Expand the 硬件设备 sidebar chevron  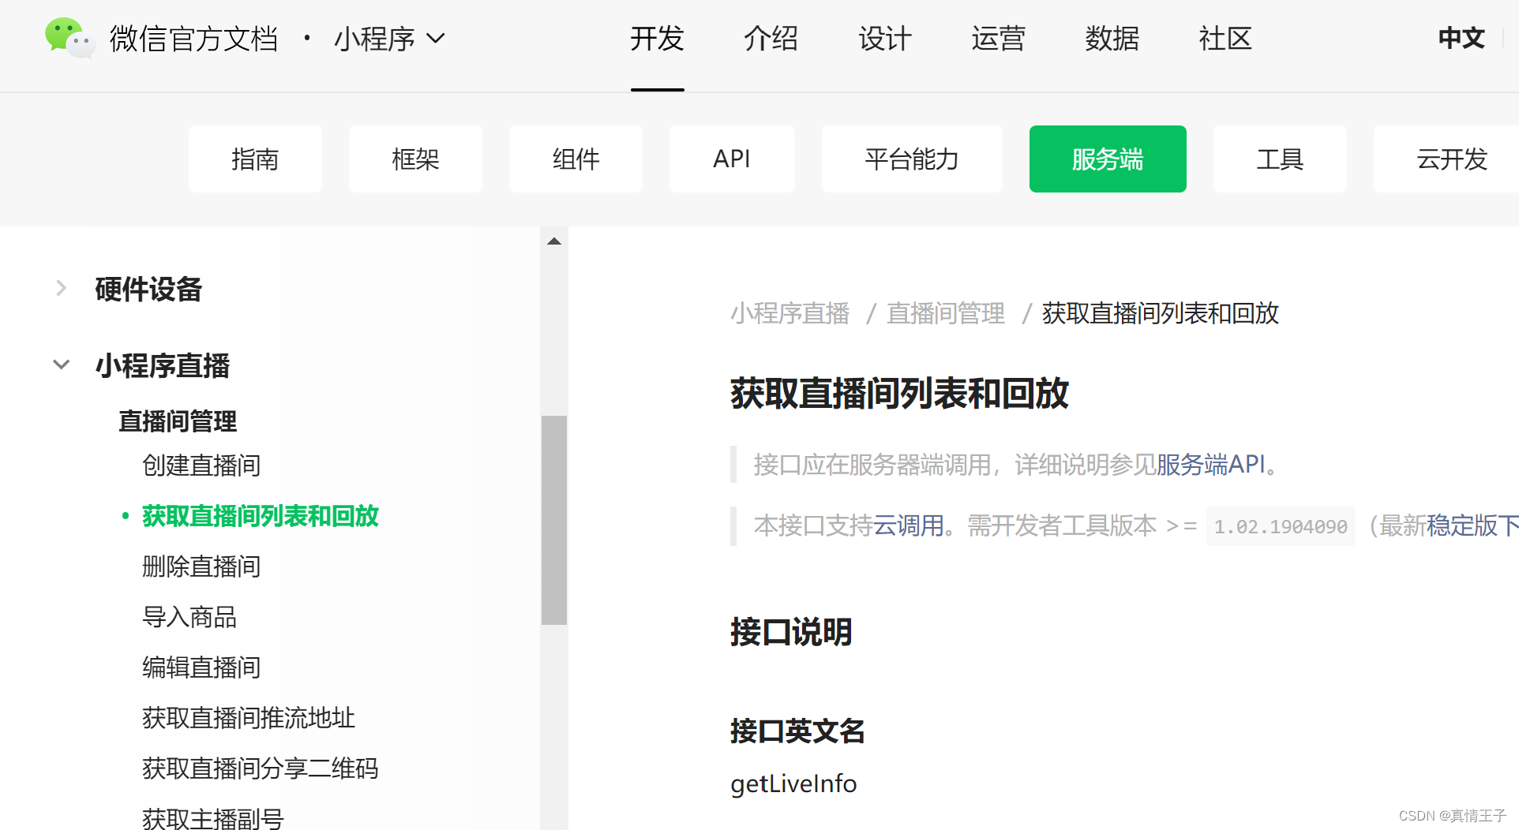pos(61,288)
